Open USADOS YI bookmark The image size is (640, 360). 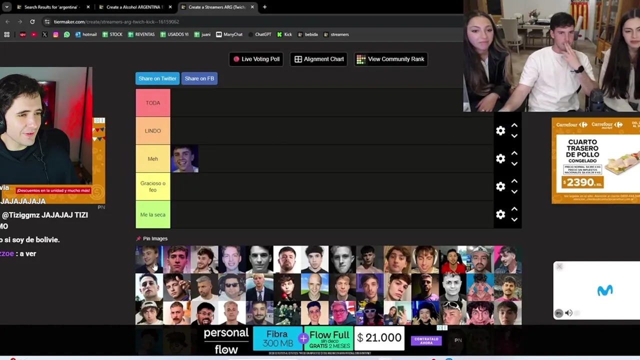point(174,34)
